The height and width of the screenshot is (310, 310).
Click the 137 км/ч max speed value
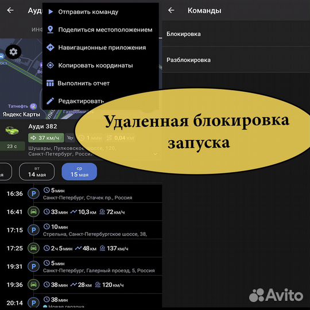click(118, 249)
